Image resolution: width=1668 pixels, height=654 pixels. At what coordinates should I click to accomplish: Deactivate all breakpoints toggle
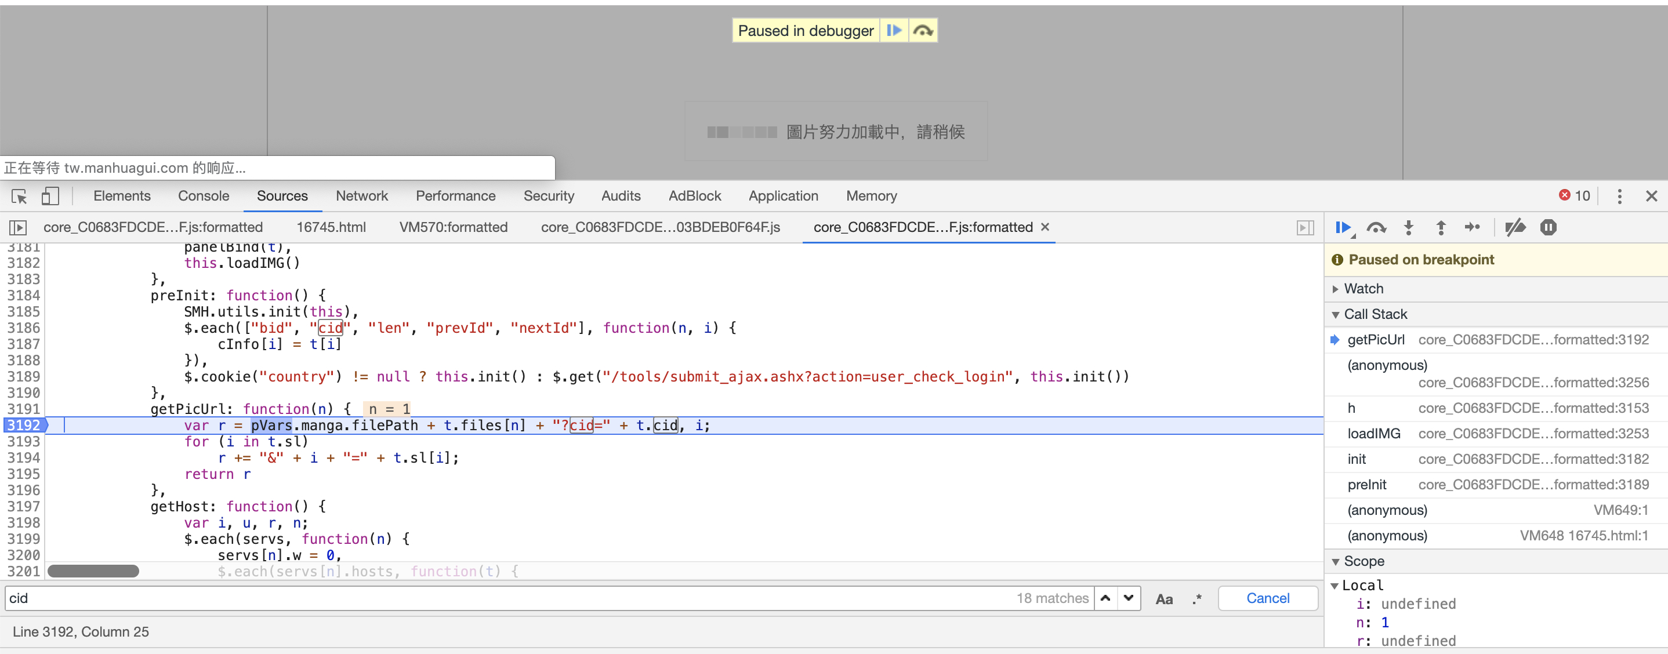(x=1515, y=227)
